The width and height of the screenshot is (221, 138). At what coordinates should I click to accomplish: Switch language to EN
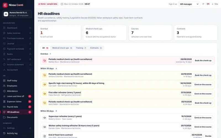pyautogui.click(x=208, y=4)
